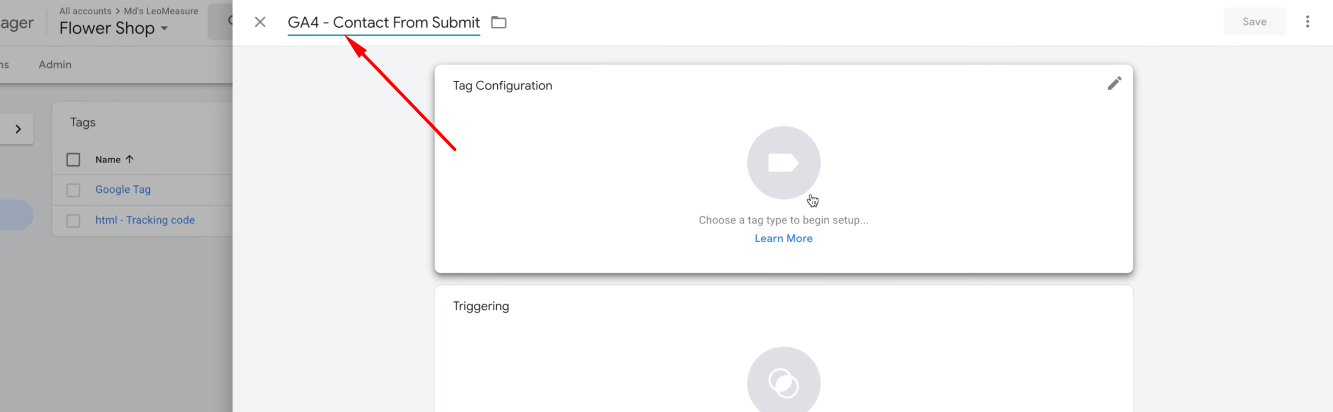Click the Save button
Screen dimensions: 1333x412
[1254, 21]
